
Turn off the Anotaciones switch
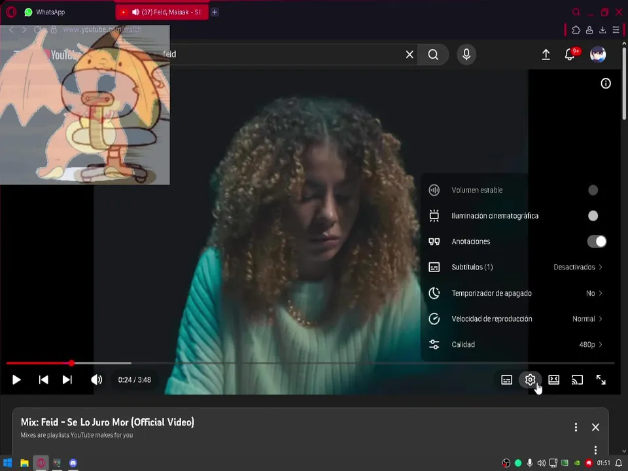597,241
